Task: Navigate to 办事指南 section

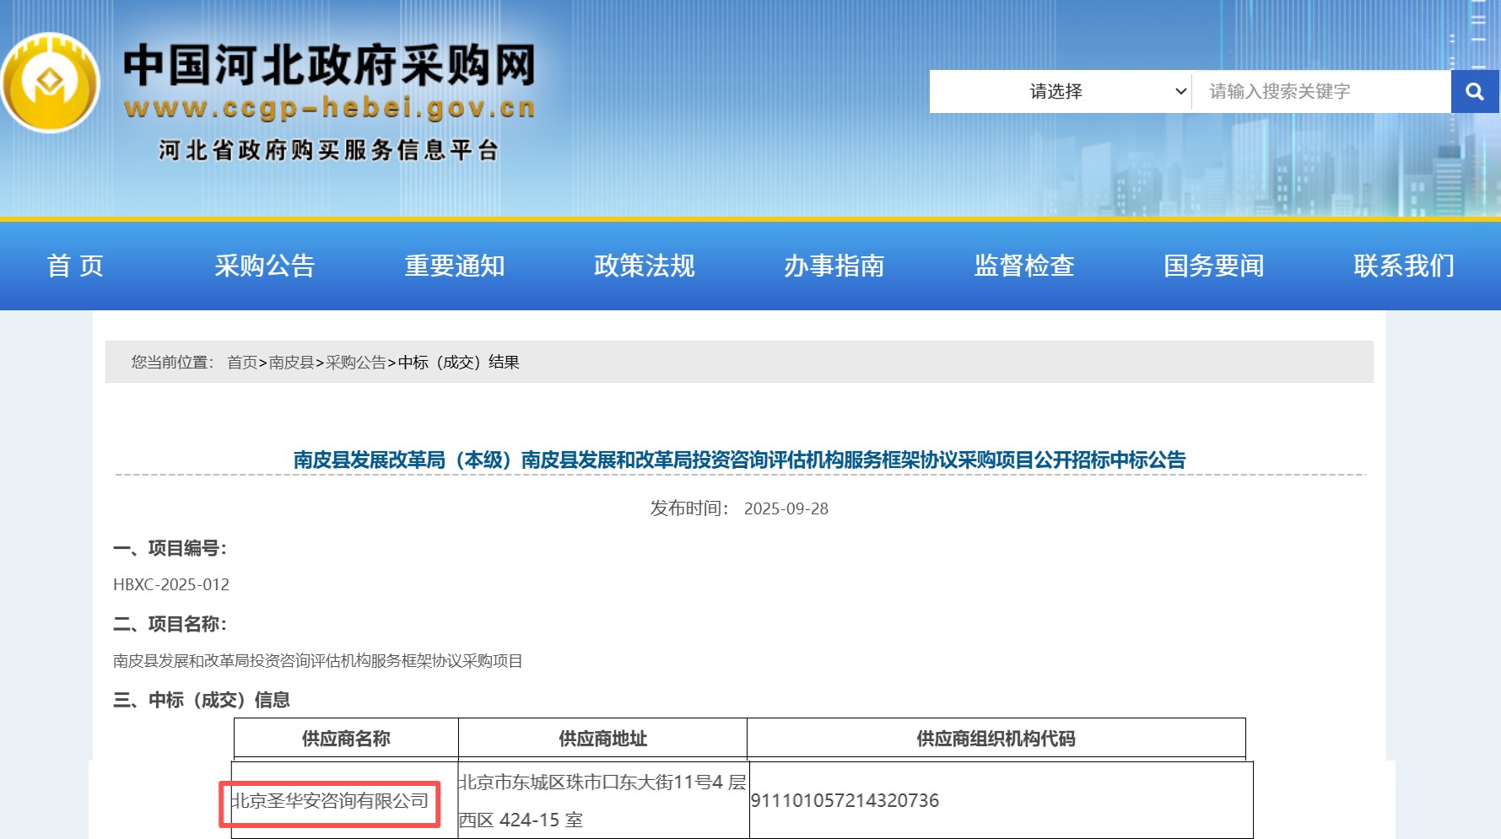Action: pos(834,266)
